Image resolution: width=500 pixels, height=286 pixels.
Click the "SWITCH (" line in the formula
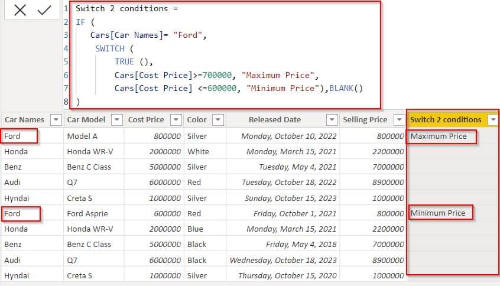114,48
